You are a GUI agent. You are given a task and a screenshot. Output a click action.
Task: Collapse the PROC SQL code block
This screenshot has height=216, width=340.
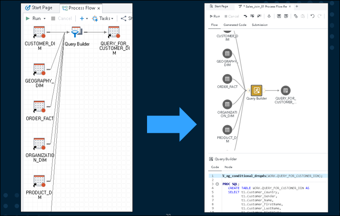(x=217, y=184)
